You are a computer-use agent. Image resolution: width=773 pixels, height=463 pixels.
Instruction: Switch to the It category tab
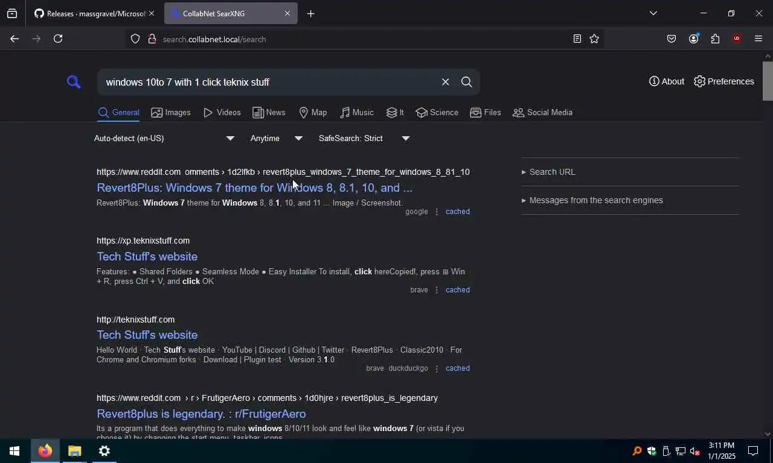coord(395,113)
